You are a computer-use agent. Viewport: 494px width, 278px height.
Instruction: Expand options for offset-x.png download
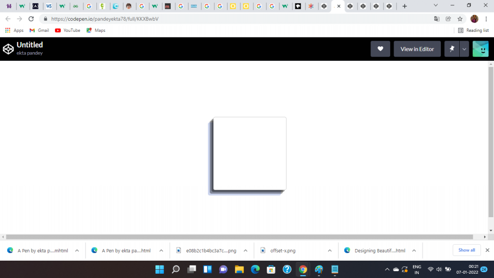pos(329,250)
